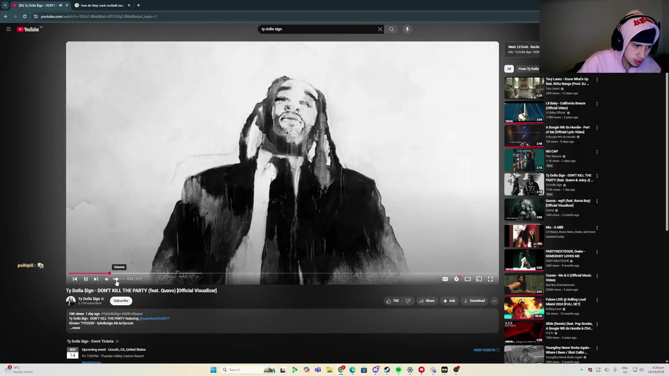The image size is (669, 376).
Task: Switch to the 'how do they cook cocktail sauce' tab
Action: pos(101,5)
